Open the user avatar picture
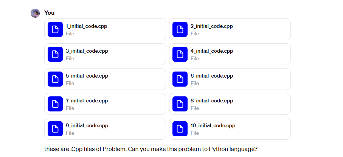This screenshot has width=343, height=157. (35, 13)
